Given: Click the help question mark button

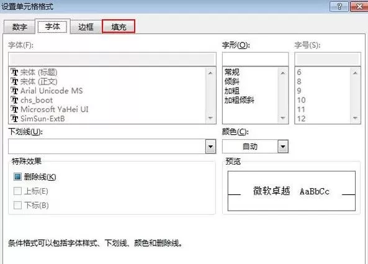Looking at the screenshot, I should pyautogui.click(x=339, y=6).
